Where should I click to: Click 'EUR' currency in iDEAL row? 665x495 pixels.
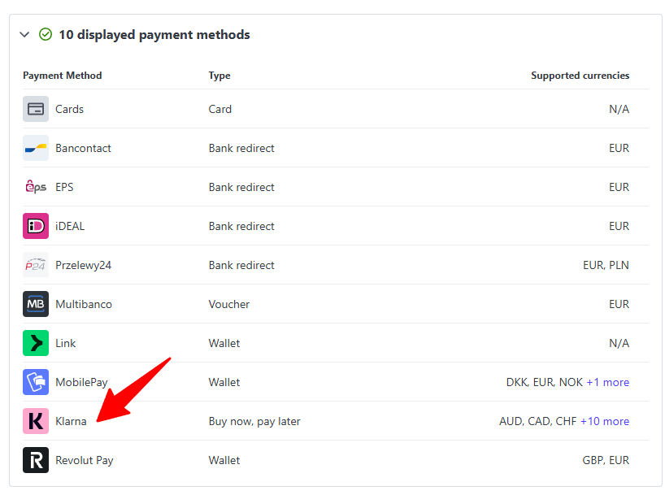coord(619,226)
